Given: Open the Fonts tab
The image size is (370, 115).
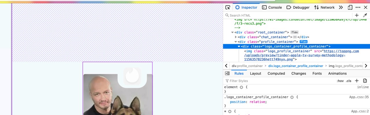Looking at the screenshot, I should point(317,73).
